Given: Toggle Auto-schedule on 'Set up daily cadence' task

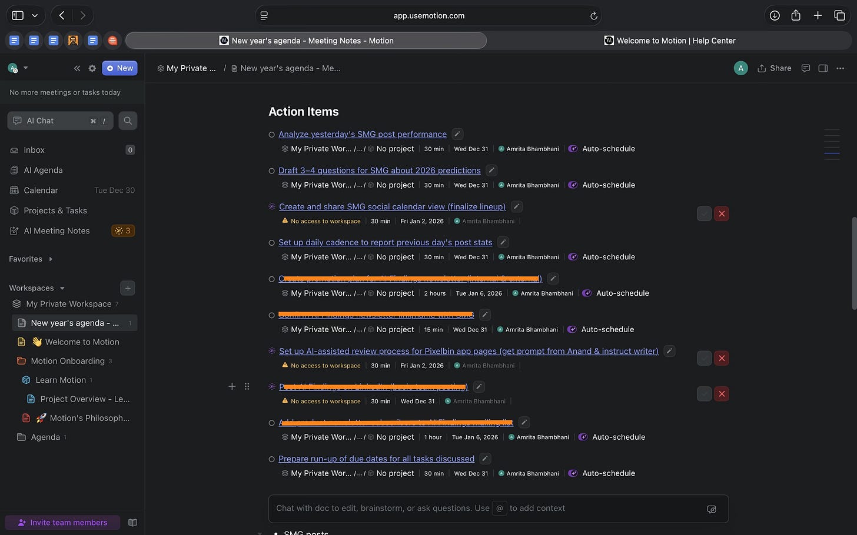Looking at the screenshot, I should pyautogui.click(x=602, y=257).
